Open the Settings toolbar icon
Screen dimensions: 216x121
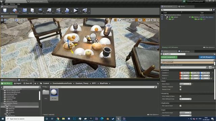pos(40,11)
